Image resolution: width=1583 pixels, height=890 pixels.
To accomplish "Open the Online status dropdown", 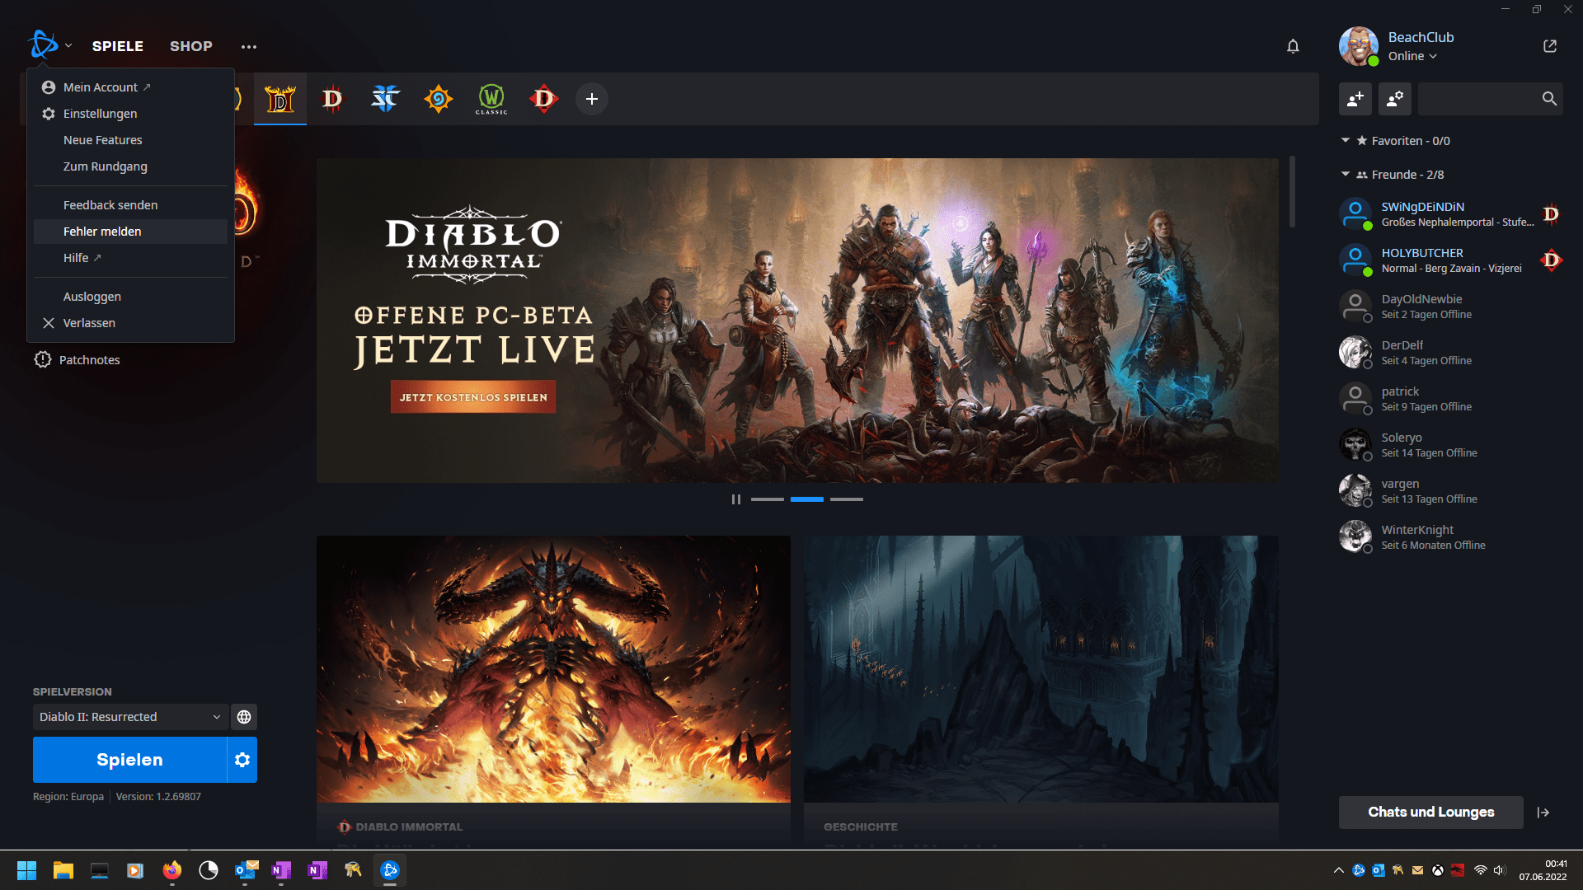I will [1412, 56].
